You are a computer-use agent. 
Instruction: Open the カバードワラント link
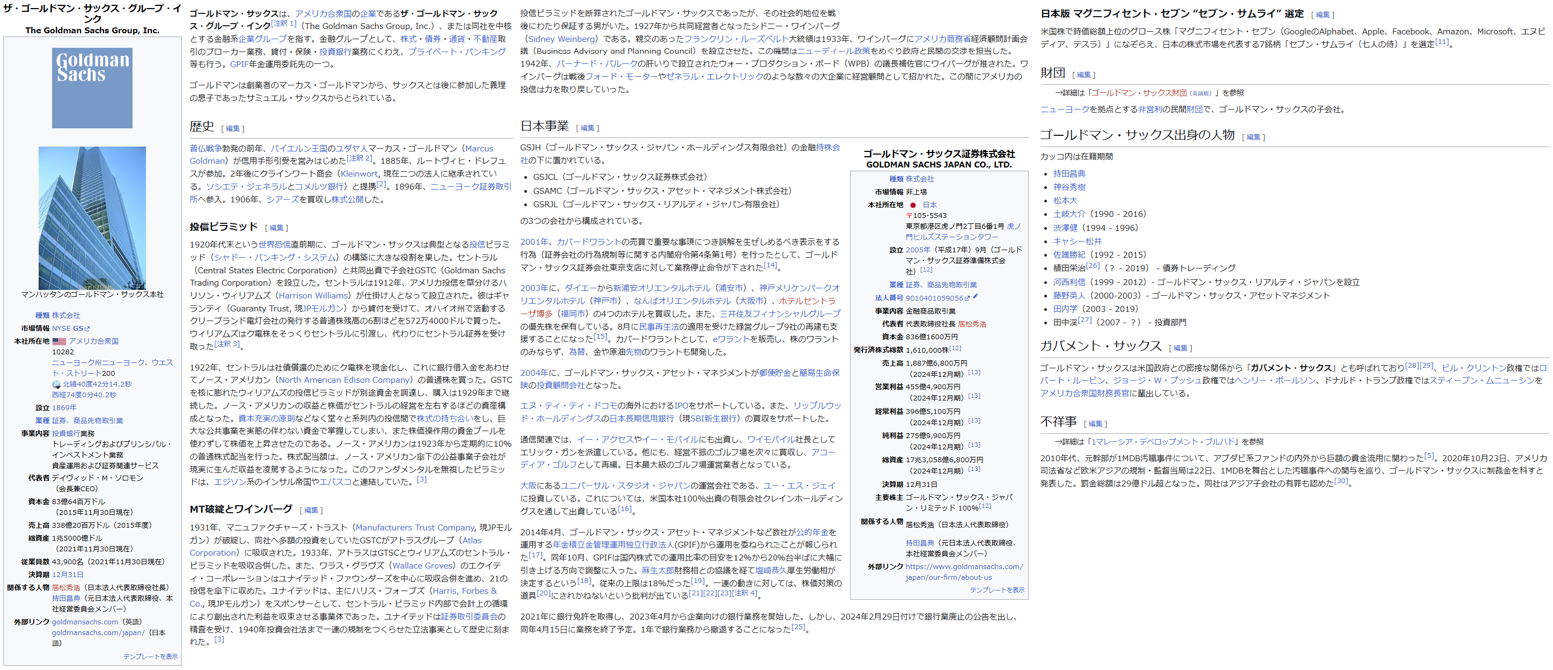tap(588, 242)
